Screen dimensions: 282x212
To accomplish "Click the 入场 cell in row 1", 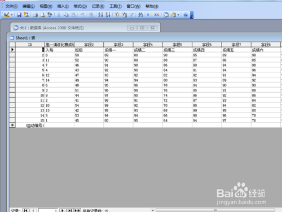I will click(x=59, y=50).
